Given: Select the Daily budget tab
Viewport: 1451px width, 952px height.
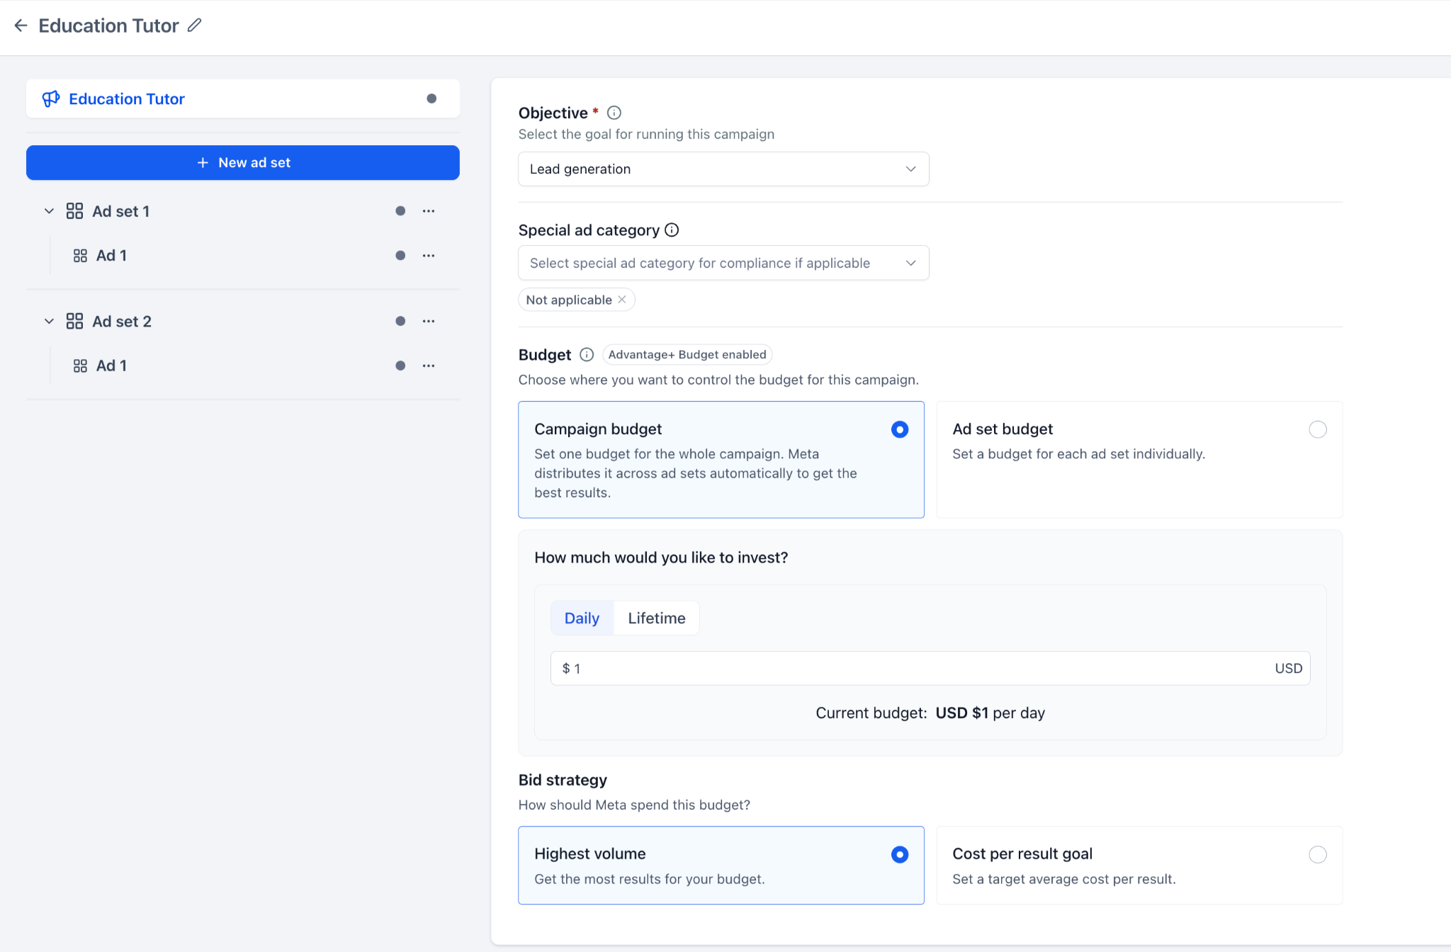Looking at the screenshot, I should 582,618.
